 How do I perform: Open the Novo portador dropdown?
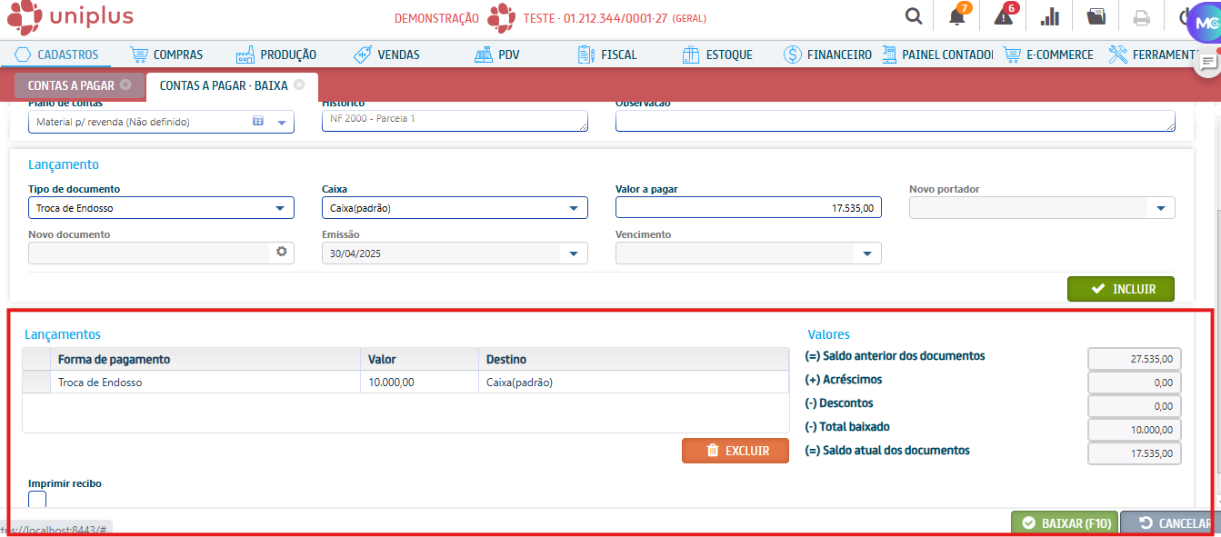click(1160, 208)
